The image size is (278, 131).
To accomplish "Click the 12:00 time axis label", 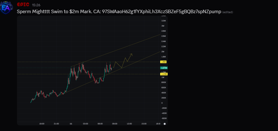I will pos(129,124).
